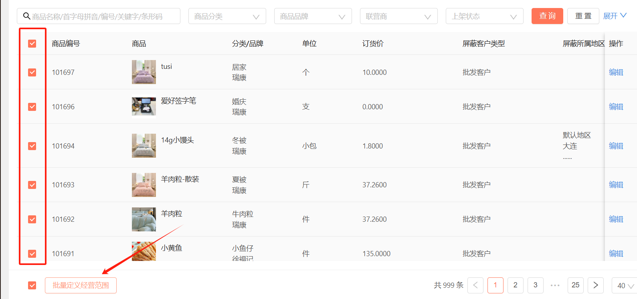Click 批量定义经营范围 button
This screenshot has height=299, width=637.
pos(81,285)
